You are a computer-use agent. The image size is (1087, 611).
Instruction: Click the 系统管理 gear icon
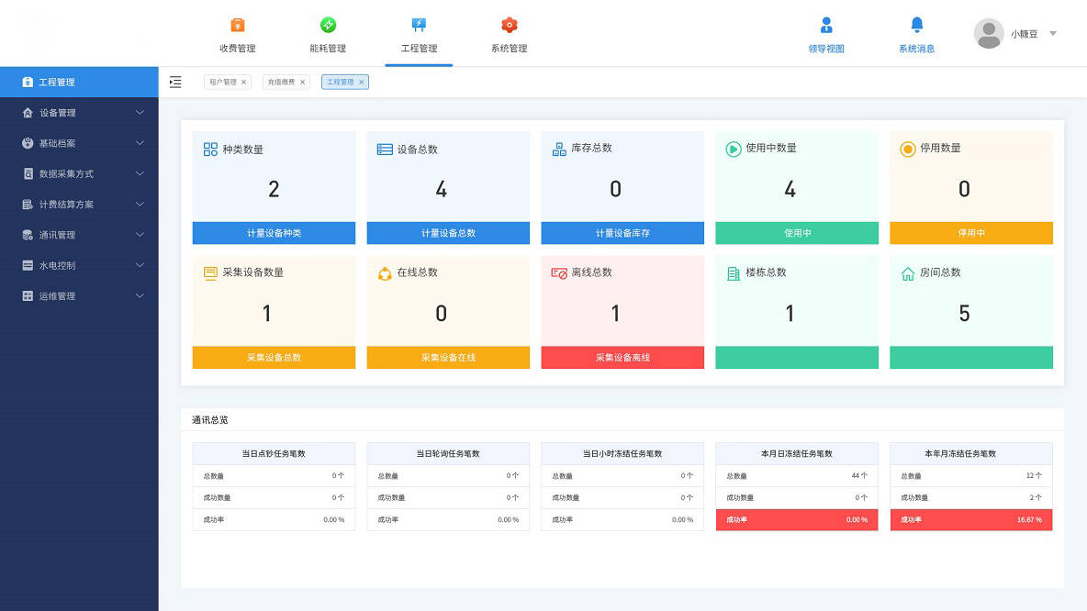(x=509, y=26)
